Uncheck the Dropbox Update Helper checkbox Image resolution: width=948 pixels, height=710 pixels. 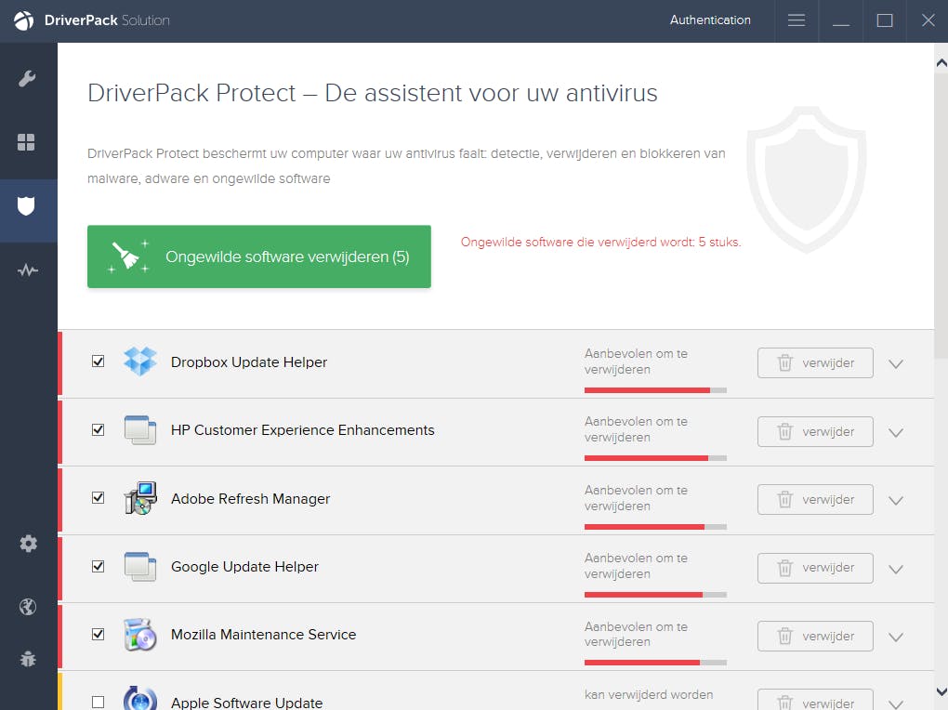99,362
